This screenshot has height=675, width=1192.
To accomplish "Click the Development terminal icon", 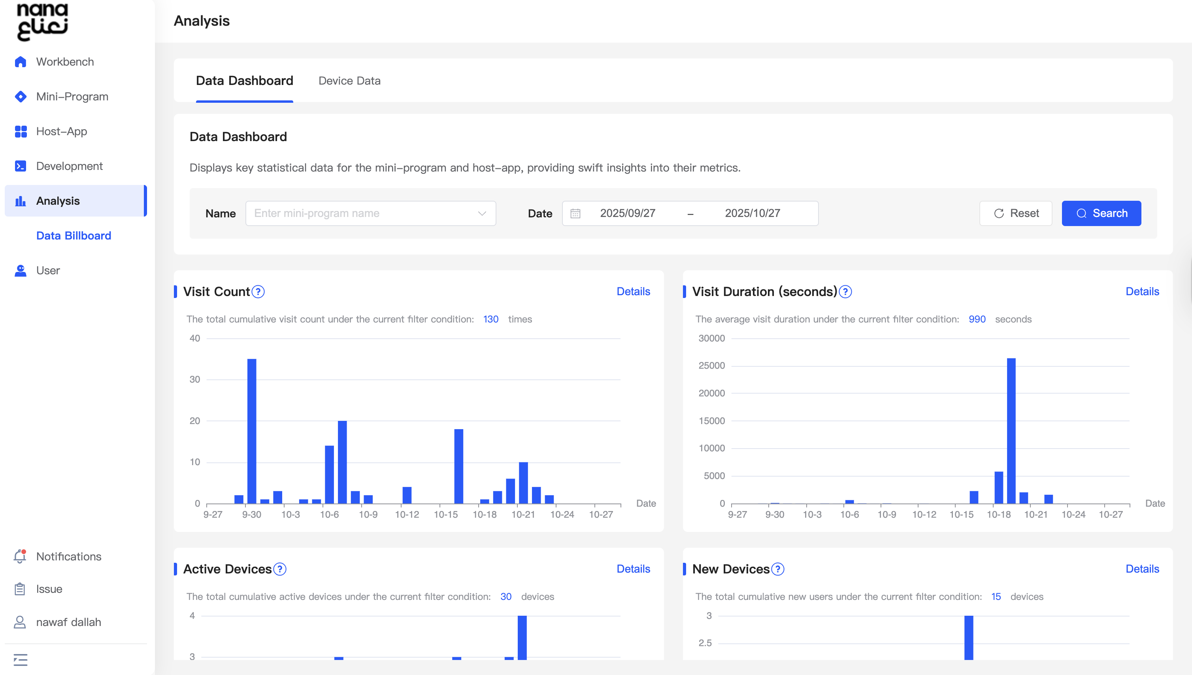I will 21,166.
